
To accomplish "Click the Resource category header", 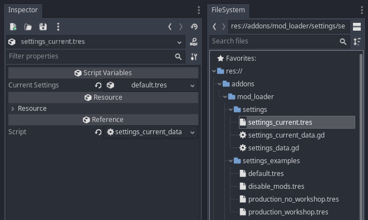I will 103,97.
